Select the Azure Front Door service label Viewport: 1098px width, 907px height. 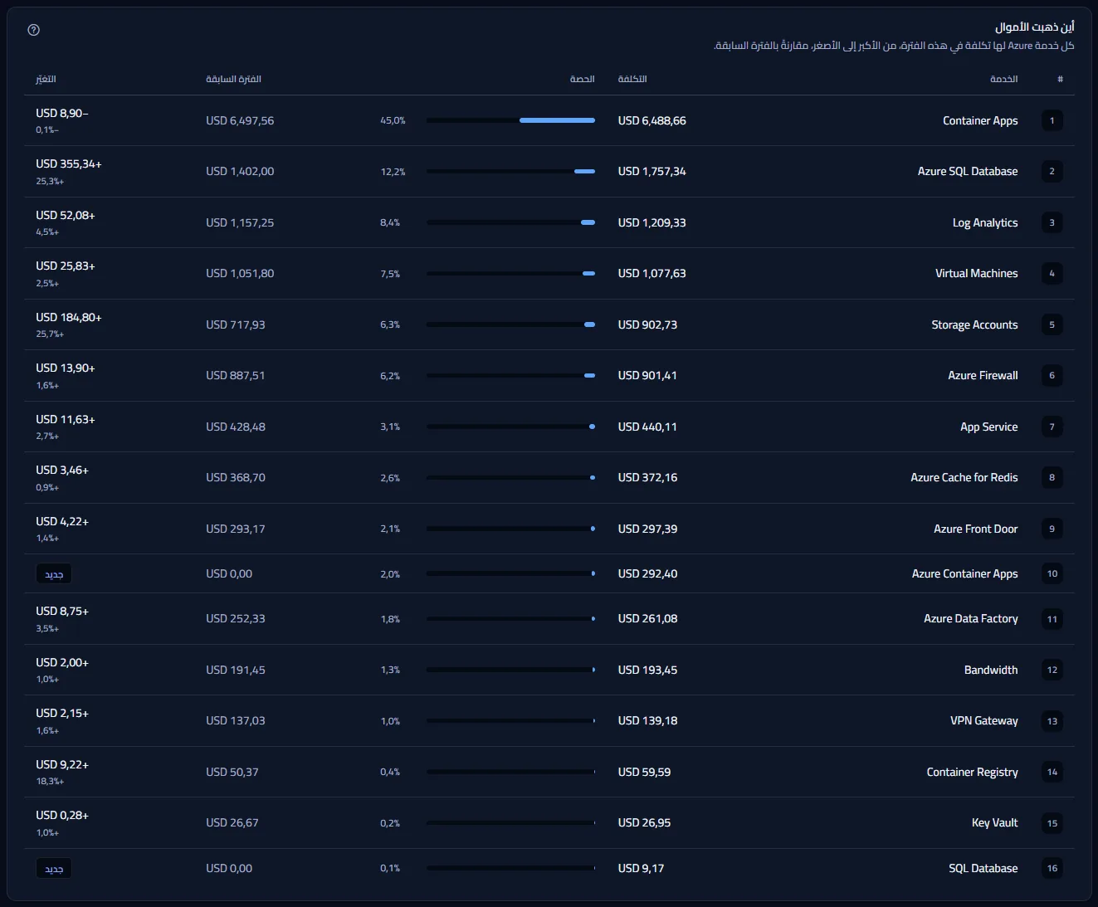tap(975, 529)
